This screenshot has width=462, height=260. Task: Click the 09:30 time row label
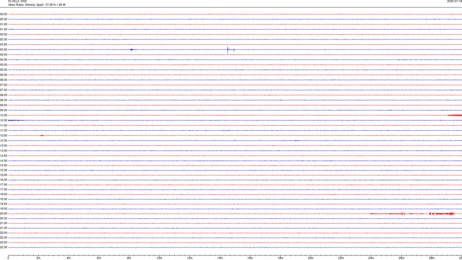(3, 110)
